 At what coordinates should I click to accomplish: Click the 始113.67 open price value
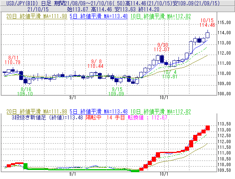point(78,9)
